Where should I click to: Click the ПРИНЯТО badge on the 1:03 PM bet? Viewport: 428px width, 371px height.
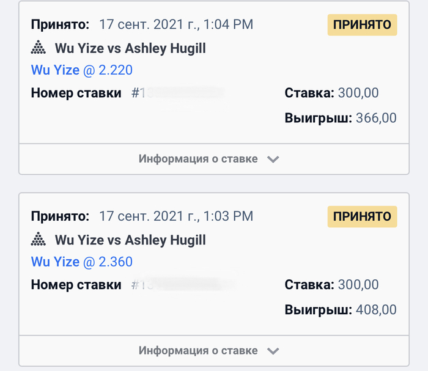coord(363,217)
